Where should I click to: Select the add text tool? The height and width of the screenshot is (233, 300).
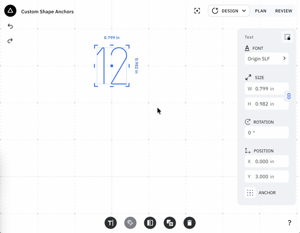tap(111, 223)
